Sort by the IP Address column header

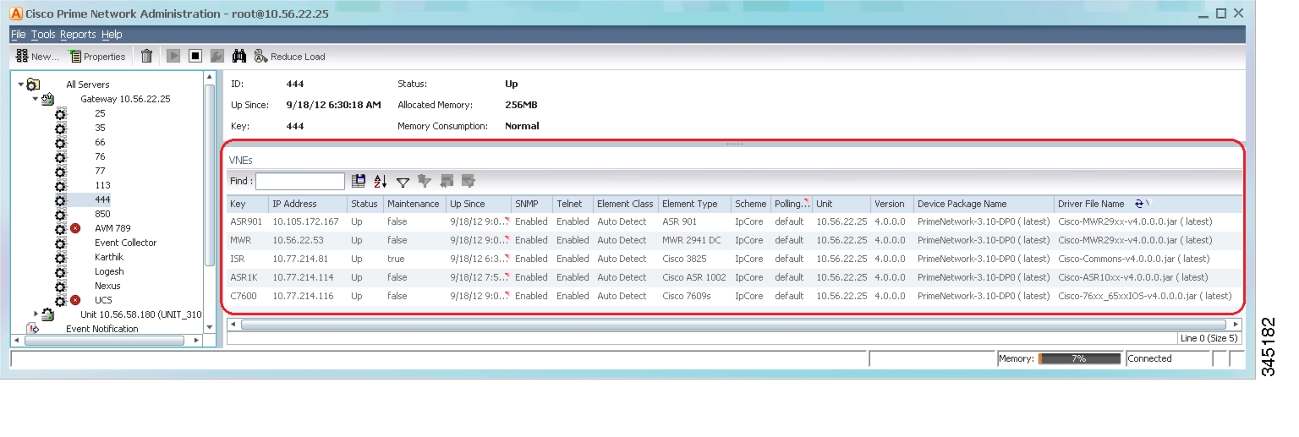click(307, 204)
